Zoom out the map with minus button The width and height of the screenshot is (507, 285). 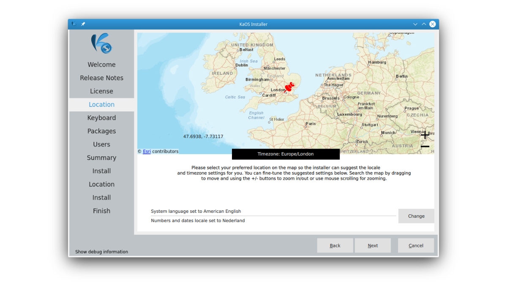tap(425, 147)
